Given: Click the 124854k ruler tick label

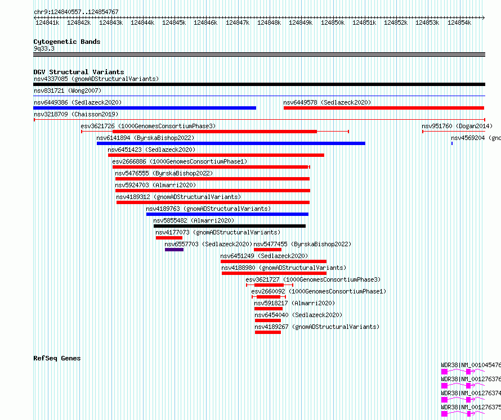Looking at the screenshot, I should click(459, 22).
